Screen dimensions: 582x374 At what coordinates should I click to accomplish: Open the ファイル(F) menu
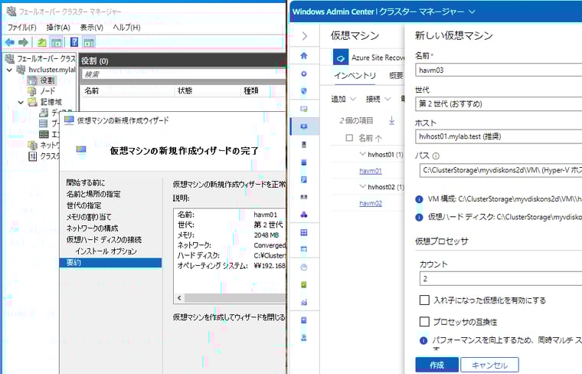point(22,28)
